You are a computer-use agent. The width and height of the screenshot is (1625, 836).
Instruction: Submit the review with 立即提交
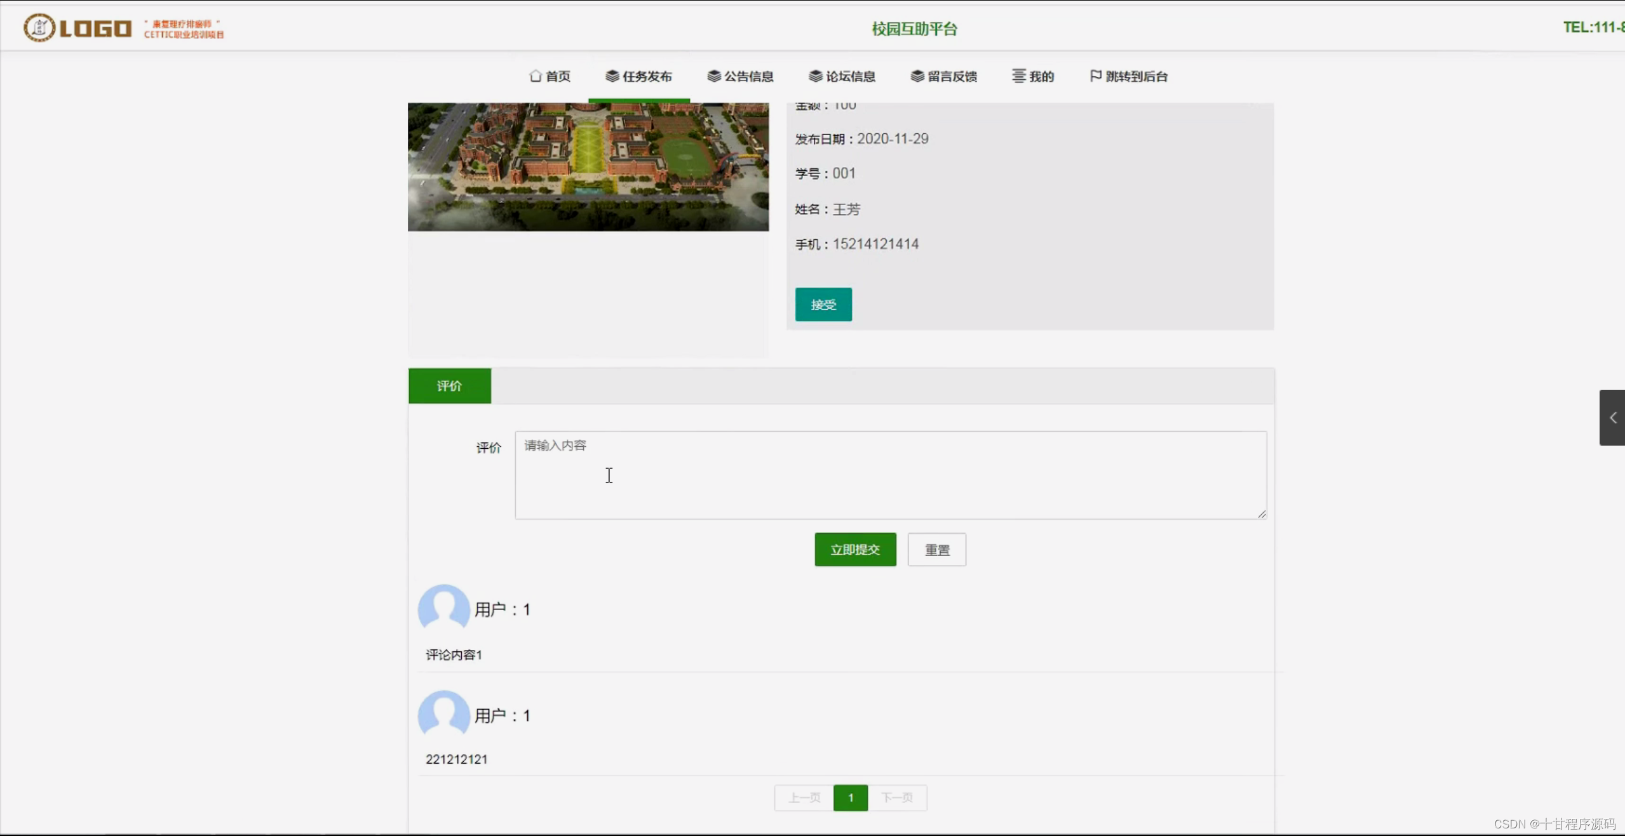[854, 549]
